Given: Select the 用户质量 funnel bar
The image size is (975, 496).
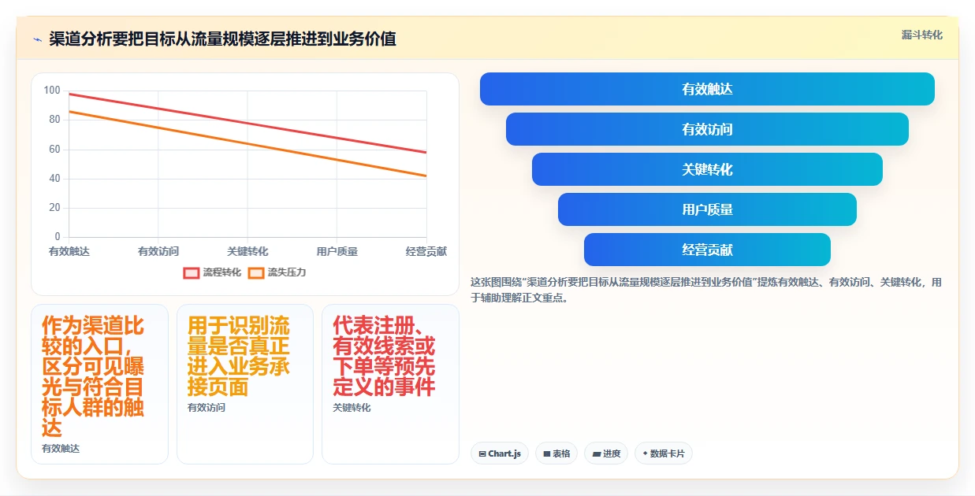Looking at the screenshot, I should 707,209.
